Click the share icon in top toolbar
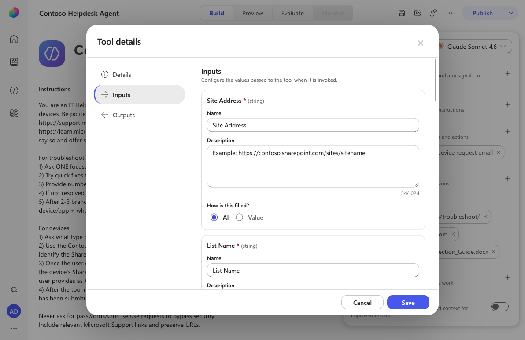This screenshot has height=340, width=525. (418, 13)
